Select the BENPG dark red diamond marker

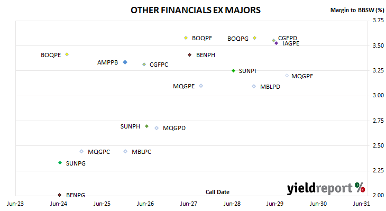tap(59, 195)
